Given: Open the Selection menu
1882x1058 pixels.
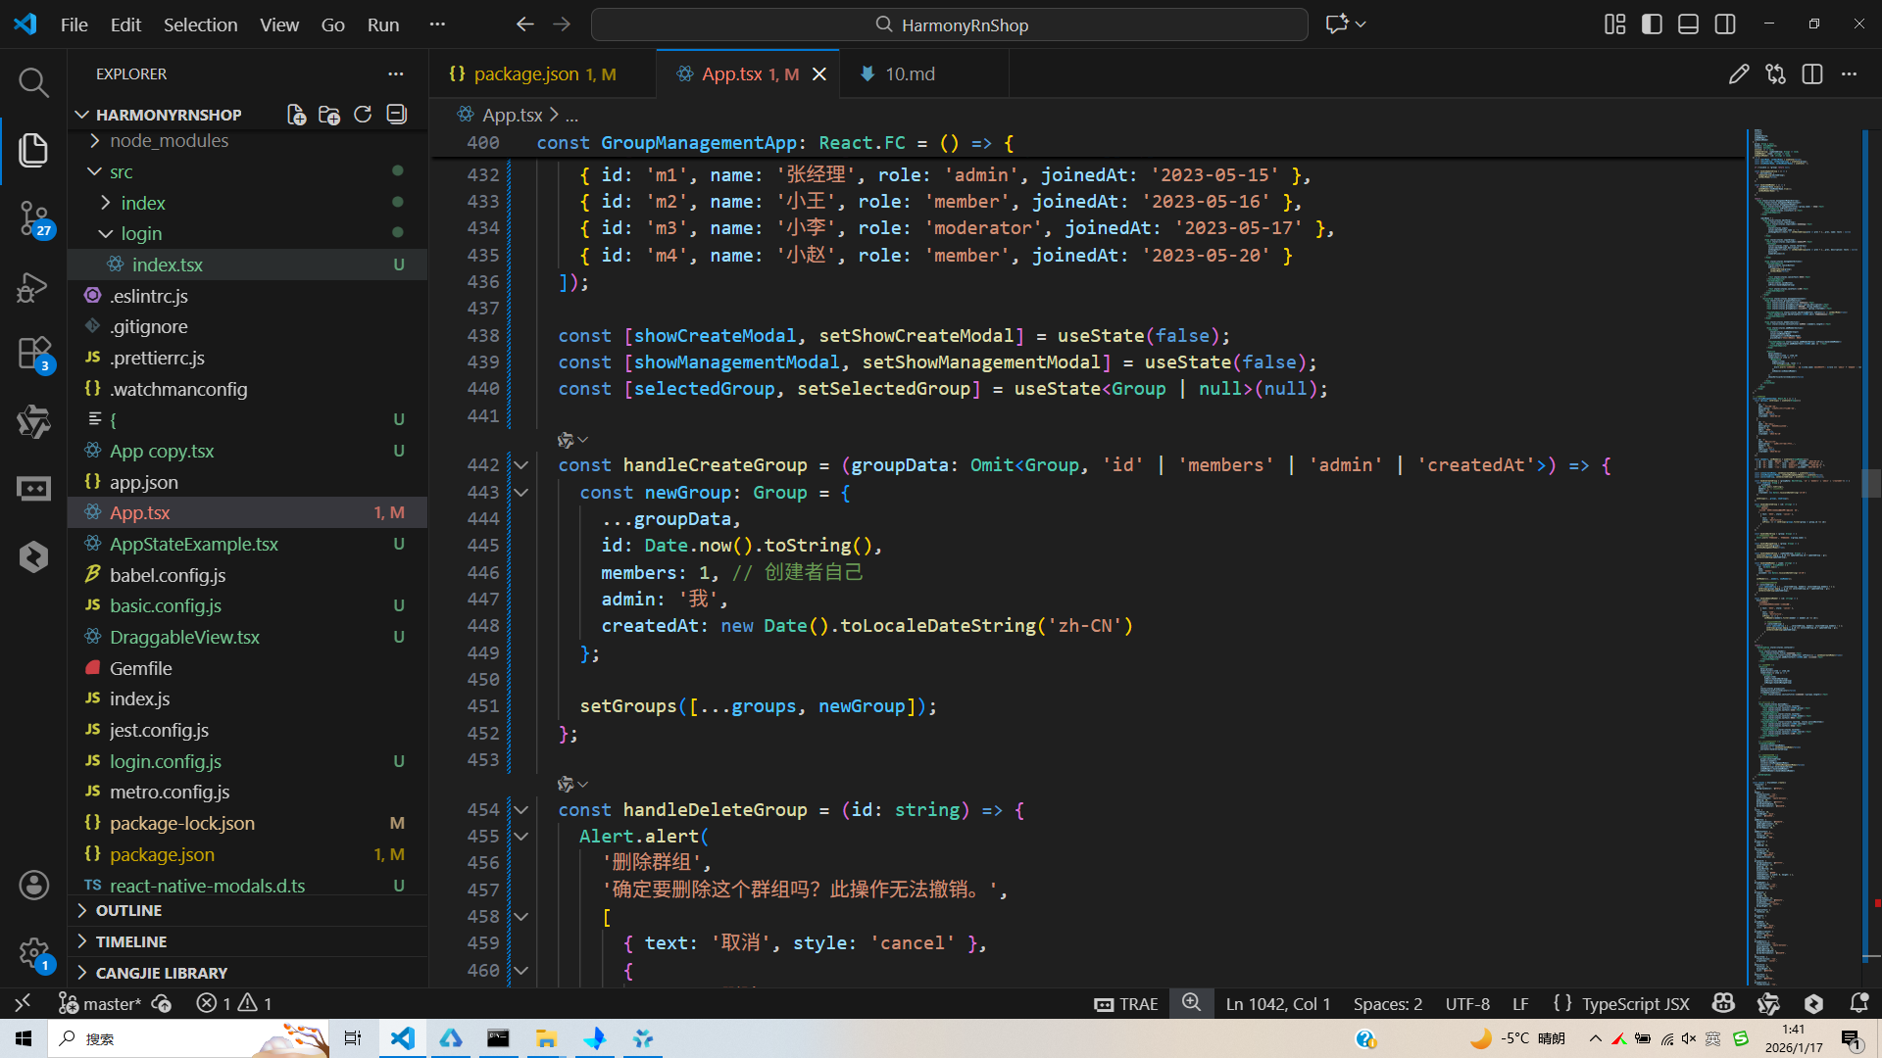Looking at the screenshot, I should tap(200, 24).
